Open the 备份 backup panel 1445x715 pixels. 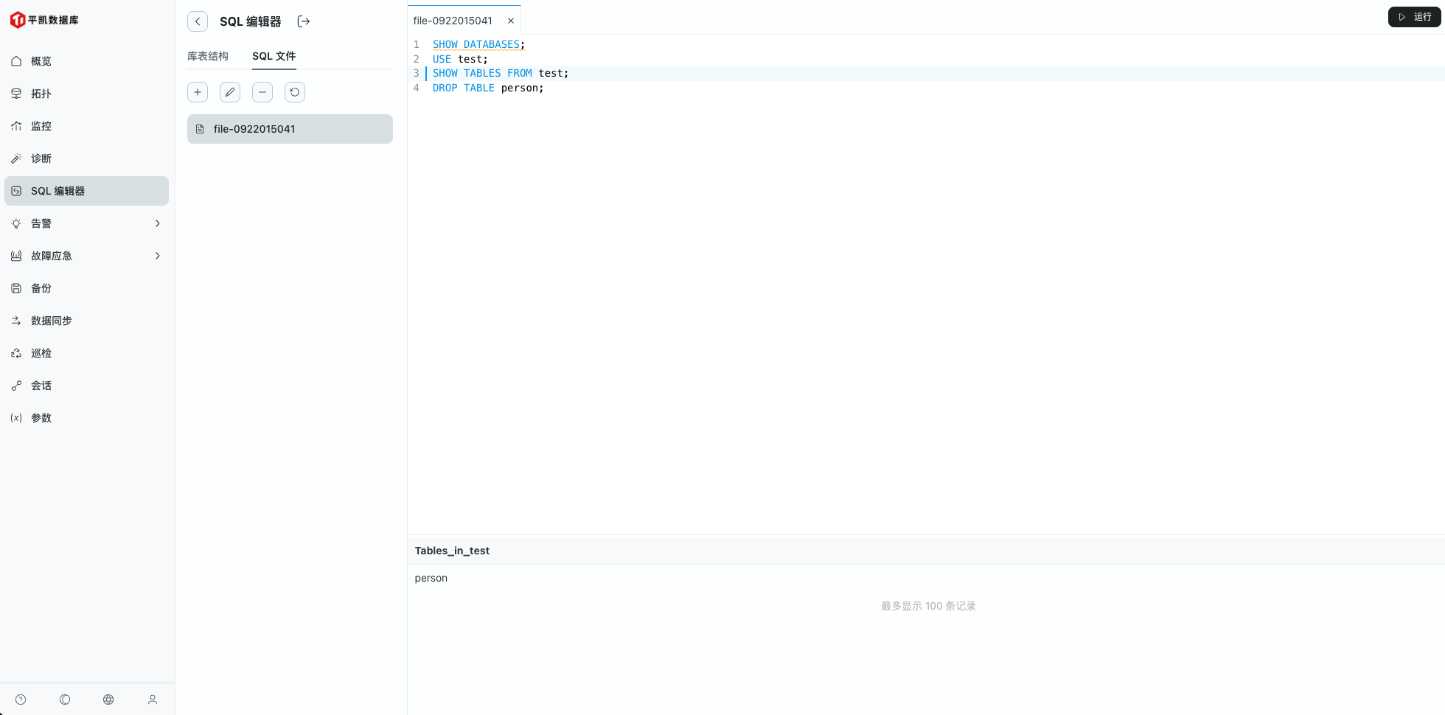tap(41, 287)
